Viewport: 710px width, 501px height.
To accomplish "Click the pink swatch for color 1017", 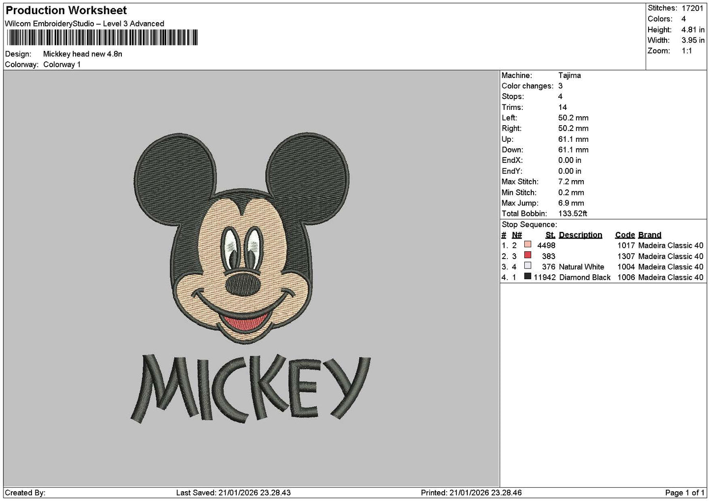I will click(x=528, y=244).
